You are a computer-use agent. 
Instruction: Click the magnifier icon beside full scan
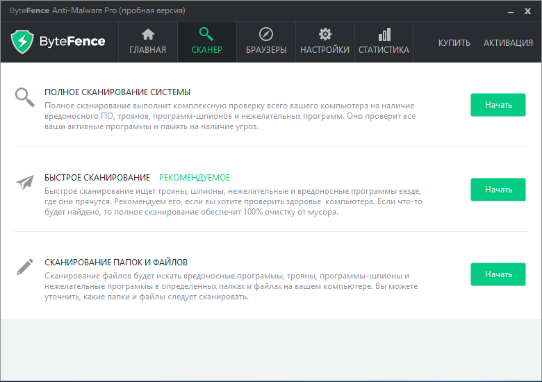click(x=25, y=97)
